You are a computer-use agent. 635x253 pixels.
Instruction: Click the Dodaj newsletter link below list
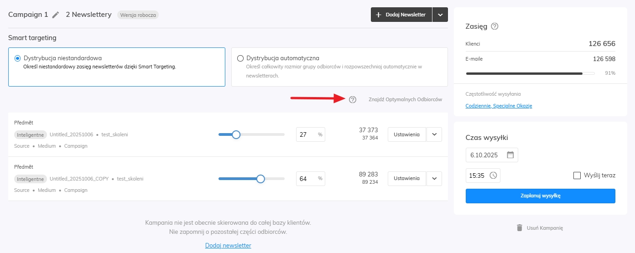(228, 245)
